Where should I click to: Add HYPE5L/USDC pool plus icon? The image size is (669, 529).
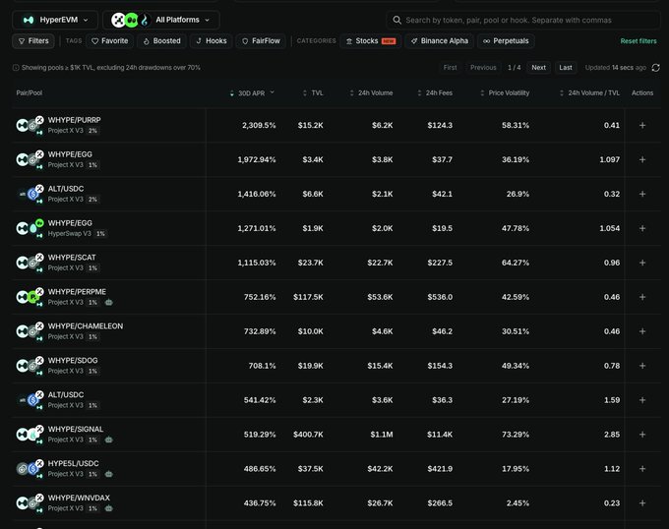click(642, 469)
